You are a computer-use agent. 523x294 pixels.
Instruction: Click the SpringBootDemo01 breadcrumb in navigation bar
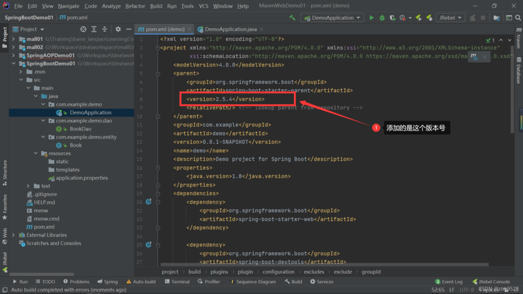point(29,18)
